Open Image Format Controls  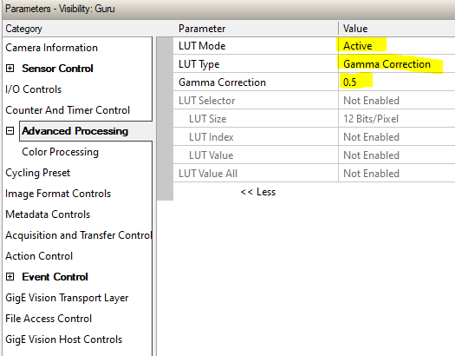58,194
